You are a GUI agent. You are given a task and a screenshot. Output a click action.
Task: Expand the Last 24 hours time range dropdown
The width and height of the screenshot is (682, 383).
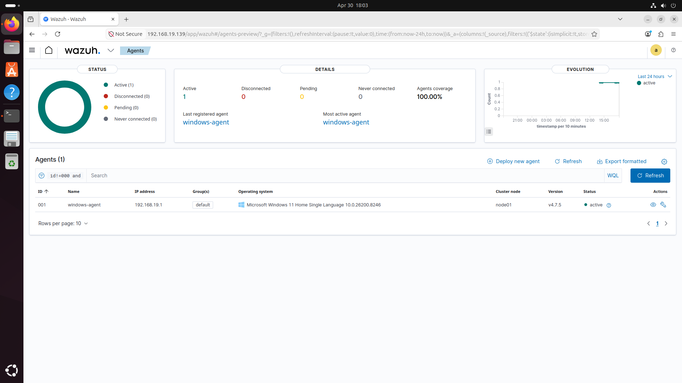click(x=655, y=77)
